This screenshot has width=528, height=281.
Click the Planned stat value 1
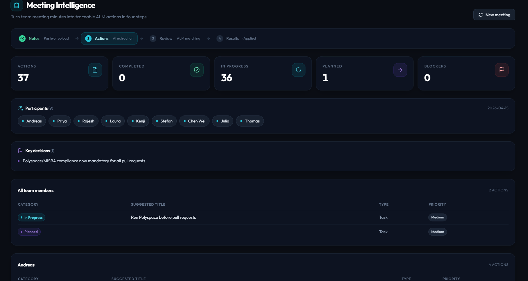point(325,78)
